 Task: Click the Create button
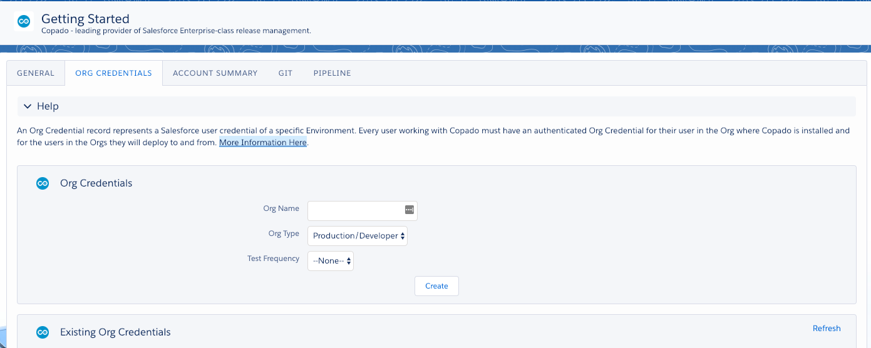436,286
